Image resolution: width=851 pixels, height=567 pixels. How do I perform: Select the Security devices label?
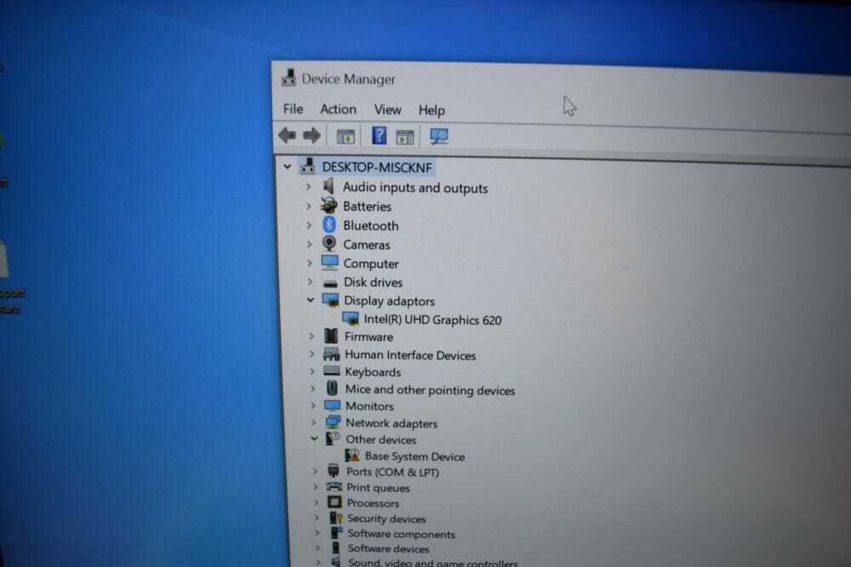pyautogui.click(x=386, y=519)
